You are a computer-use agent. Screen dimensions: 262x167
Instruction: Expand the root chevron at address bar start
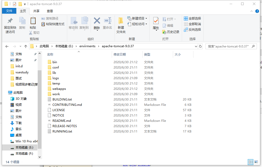[36, 46]
